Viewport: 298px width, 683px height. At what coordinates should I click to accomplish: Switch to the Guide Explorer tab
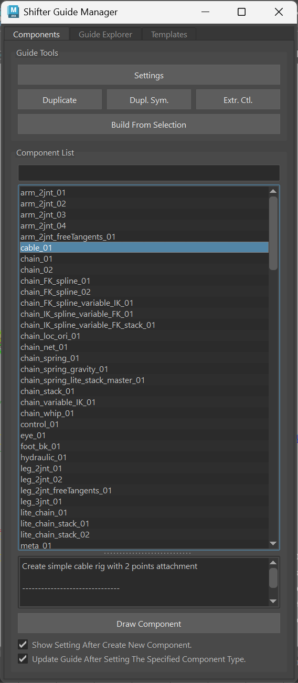pos(105,35)
